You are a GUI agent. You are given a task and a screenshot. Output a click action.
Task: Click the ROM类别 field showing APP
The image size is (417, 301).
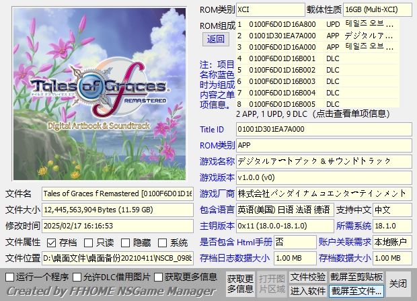point(324,145)
